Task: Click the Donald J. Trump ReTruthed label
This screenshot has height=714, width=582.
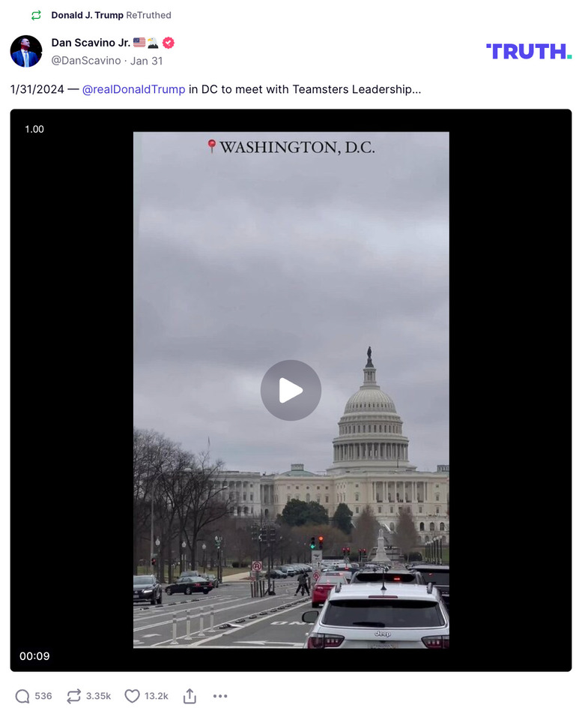Action: pos(111,15)
